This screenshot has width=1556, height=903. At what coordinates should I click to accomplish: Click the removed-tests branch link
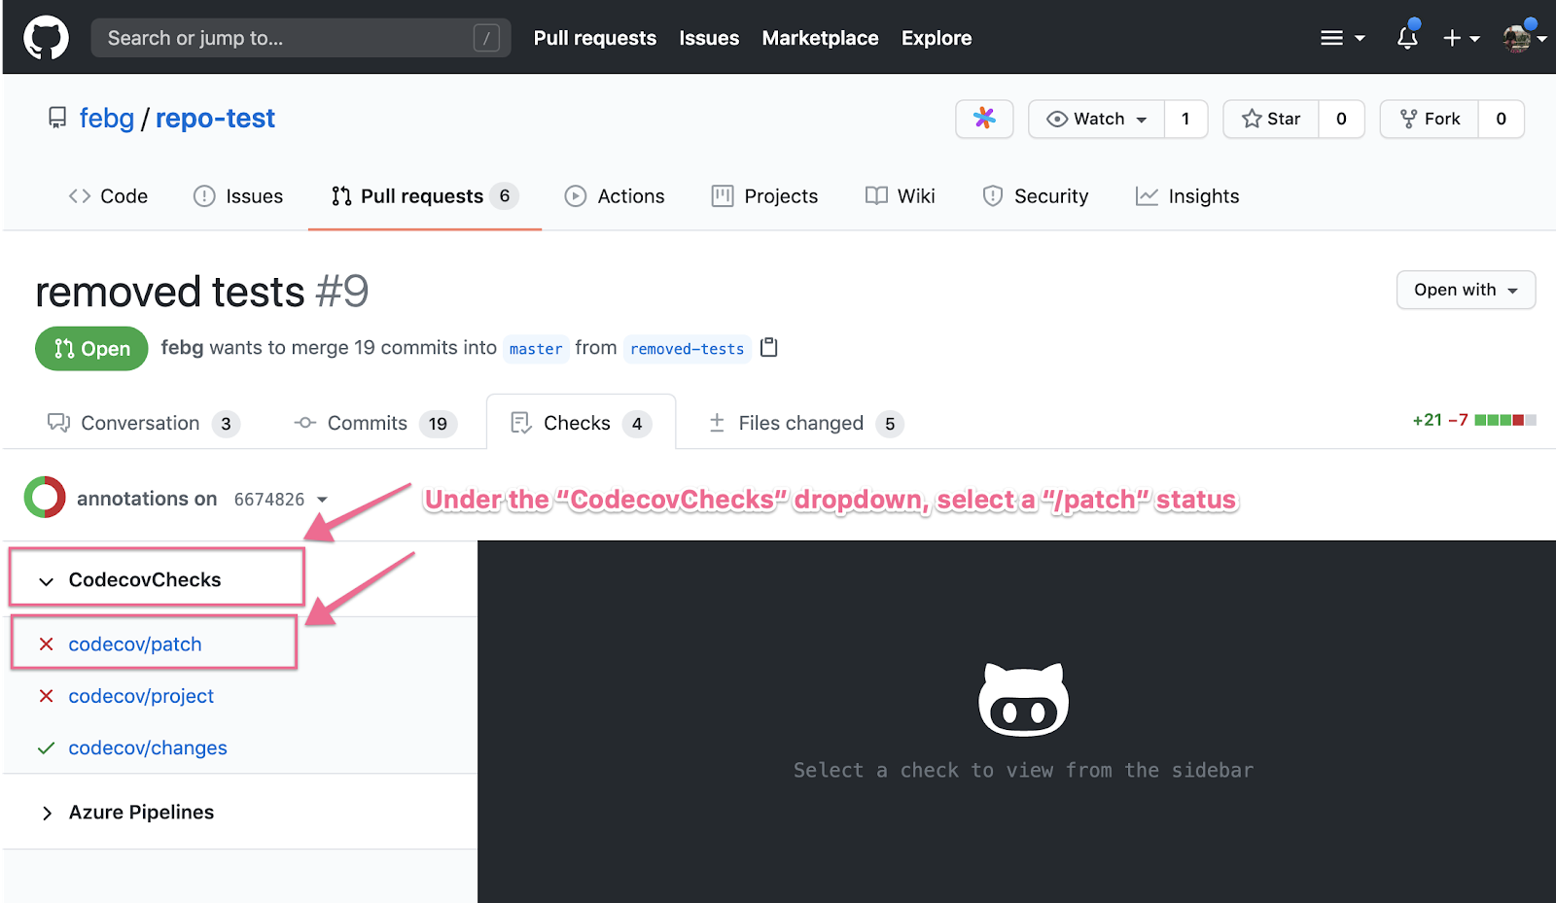click(x=687, y=349)
